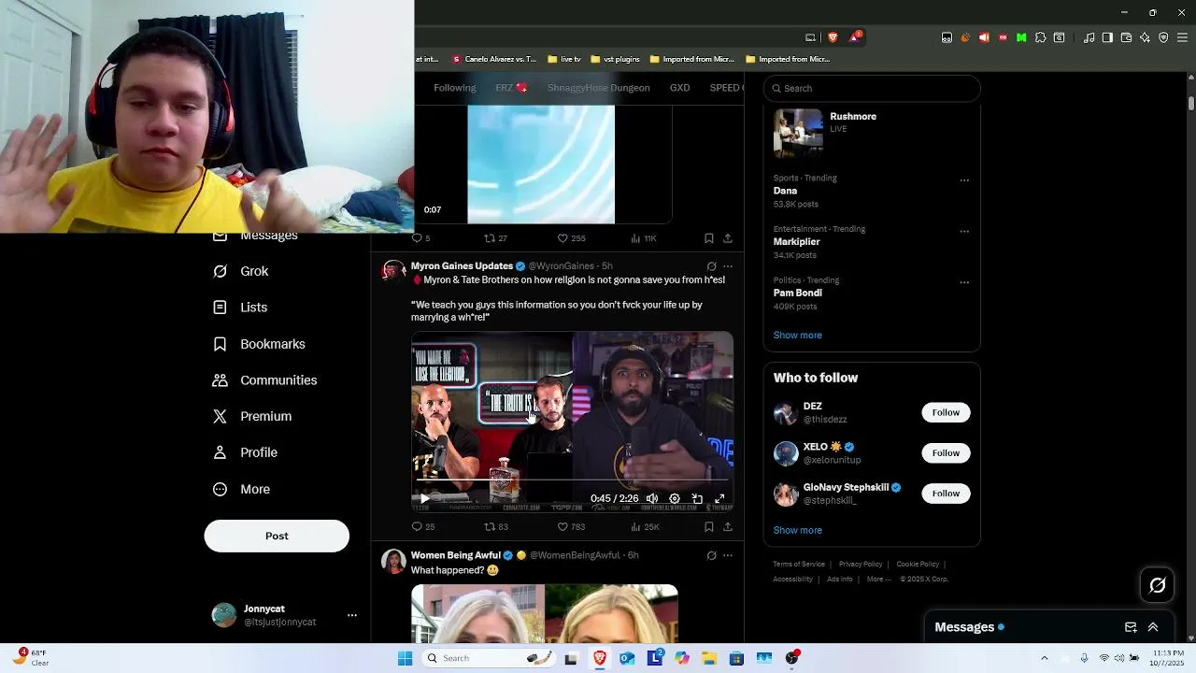
Task: Bookmark the top post with 11K views
Action: coord(709,238)
